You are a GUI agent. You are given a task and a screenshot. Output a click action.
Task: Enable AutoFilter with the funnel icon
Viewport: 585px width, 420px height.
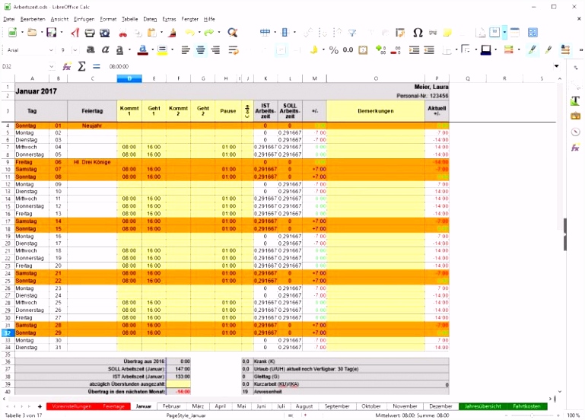[352, 33]
